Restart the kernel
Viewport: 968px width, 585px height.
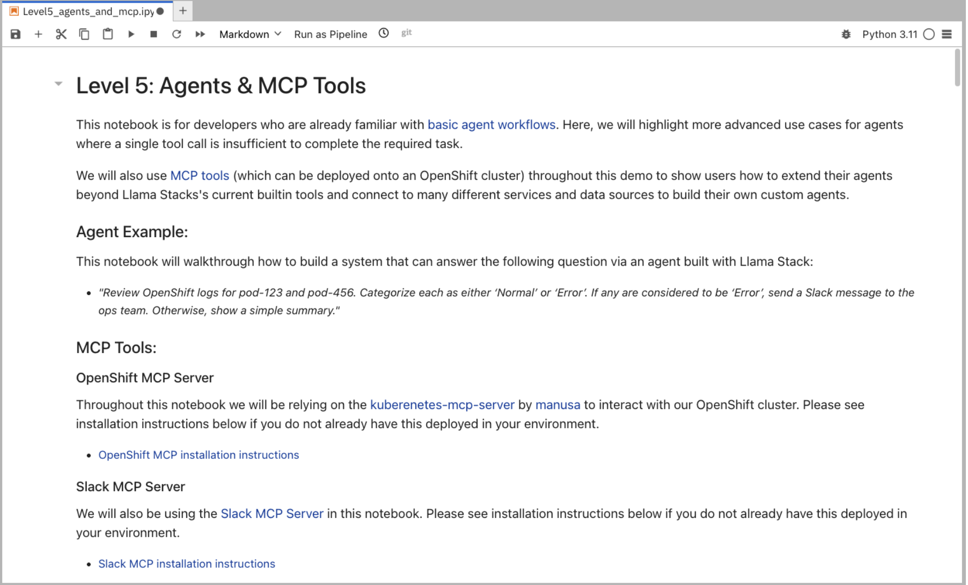(x=177, y=34)
